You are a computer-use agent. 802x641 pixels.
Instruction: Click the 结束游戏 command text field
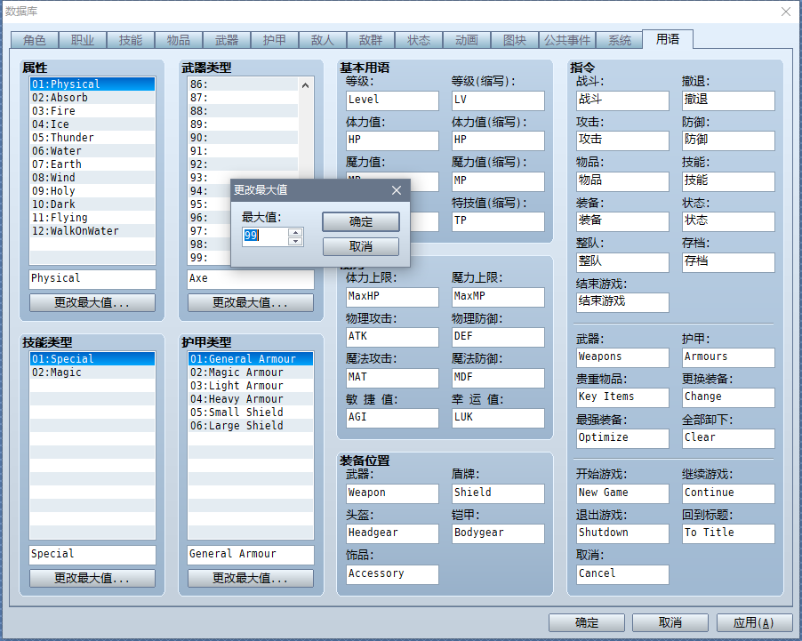click(622, 301)
